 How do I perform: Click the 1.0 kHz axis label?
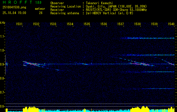2,50
